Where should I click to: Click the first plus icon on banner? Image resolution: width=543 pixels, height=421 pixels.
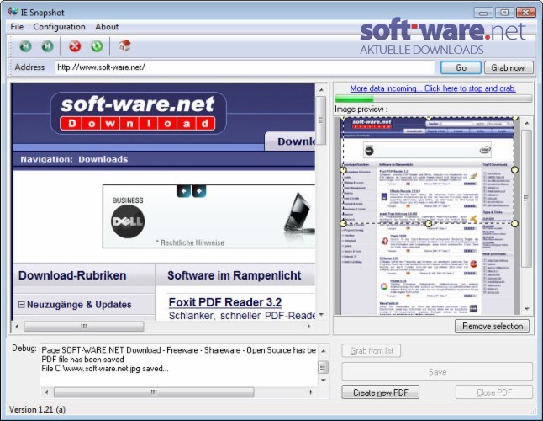click(x=183, y=191)
